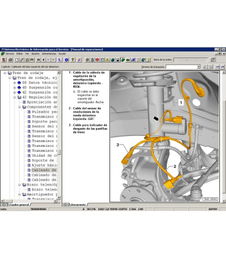Click the icon beside the Nota de la orden field
226x259 pixels.
(x=213, y=59)
